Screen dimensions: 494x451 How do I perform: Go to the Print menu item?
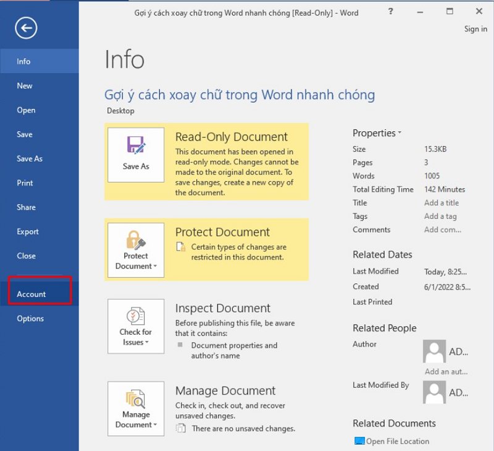click(x=25, y=183)
